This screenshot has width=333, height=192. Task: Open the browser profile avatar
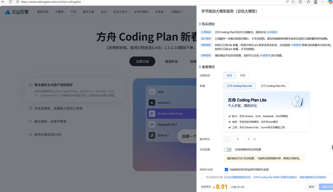(x=316, y=2)
